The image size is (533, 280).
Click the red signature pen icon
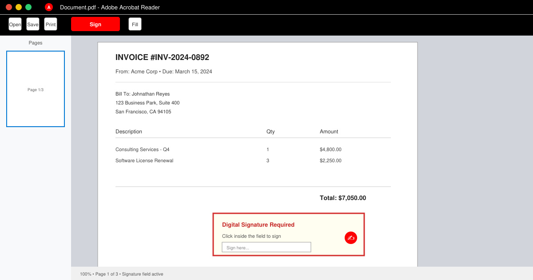tap(351, 238)
